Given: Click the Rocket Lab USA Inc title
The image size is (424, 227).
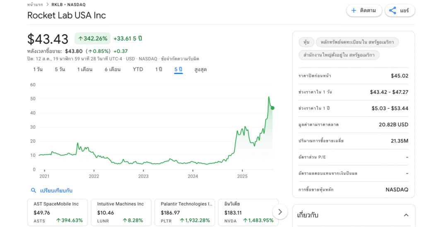Looking at the screenshot, I should pos(67,15).
